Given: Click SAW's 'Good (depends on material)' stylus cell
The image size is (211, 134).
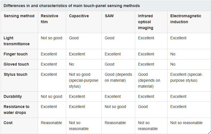Looking at the screenshot, I should click(x=118, y=77).
